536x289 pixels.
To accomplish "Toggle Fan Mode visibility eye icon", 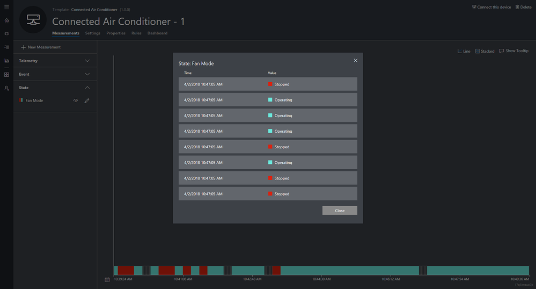I will pos(76,100).
